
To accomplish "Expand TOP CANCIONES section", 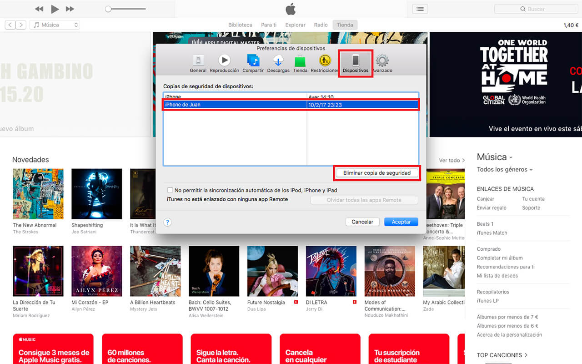I will tap(502, 355).
